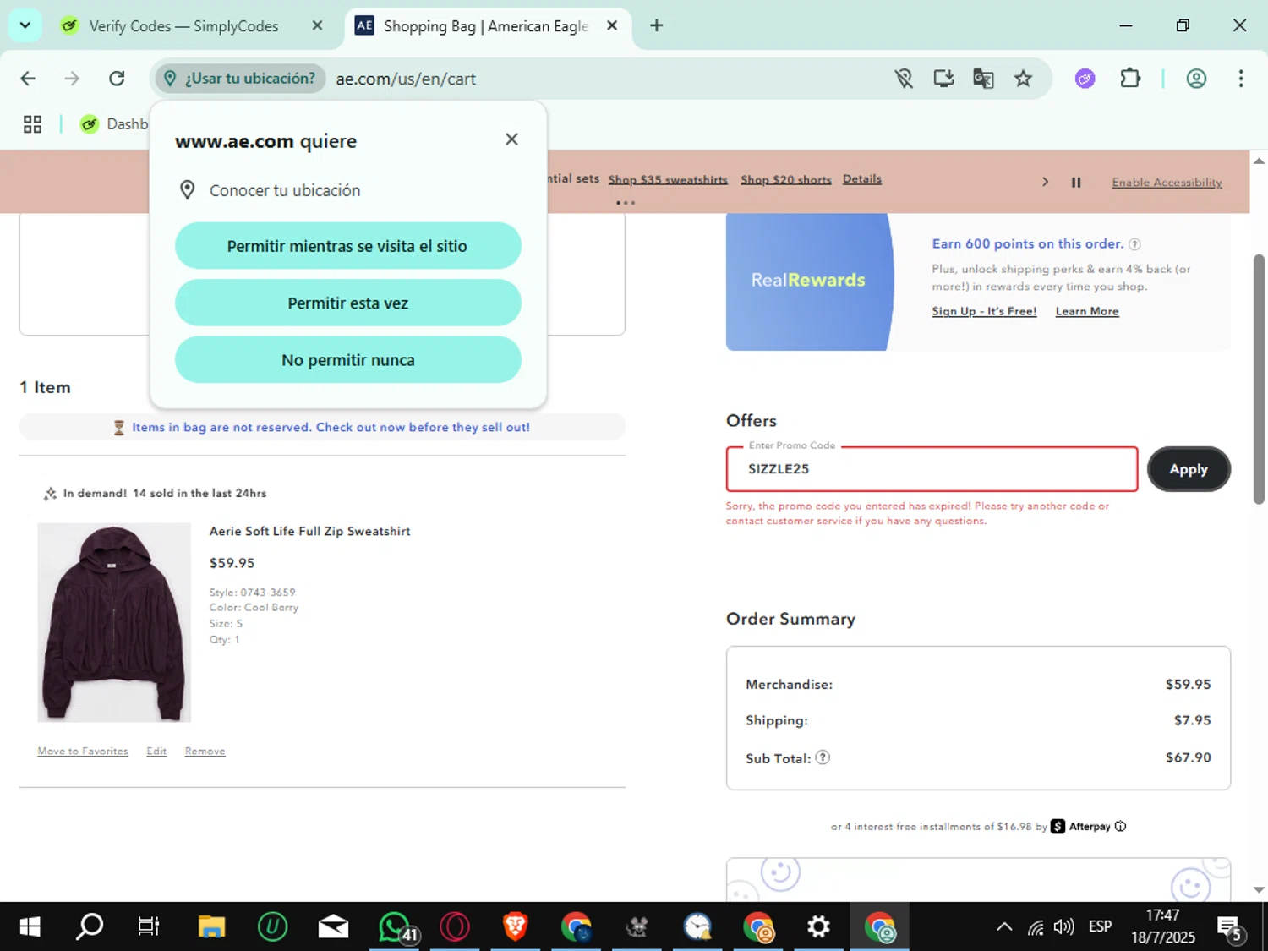1268x951 pixels.
Task: Open Windows search from the taskbar
Action: [90, 926]
